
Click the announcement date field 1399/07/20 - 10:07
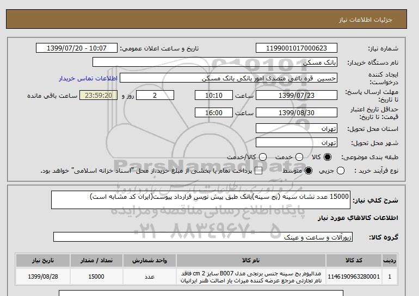tap(77, 48)
